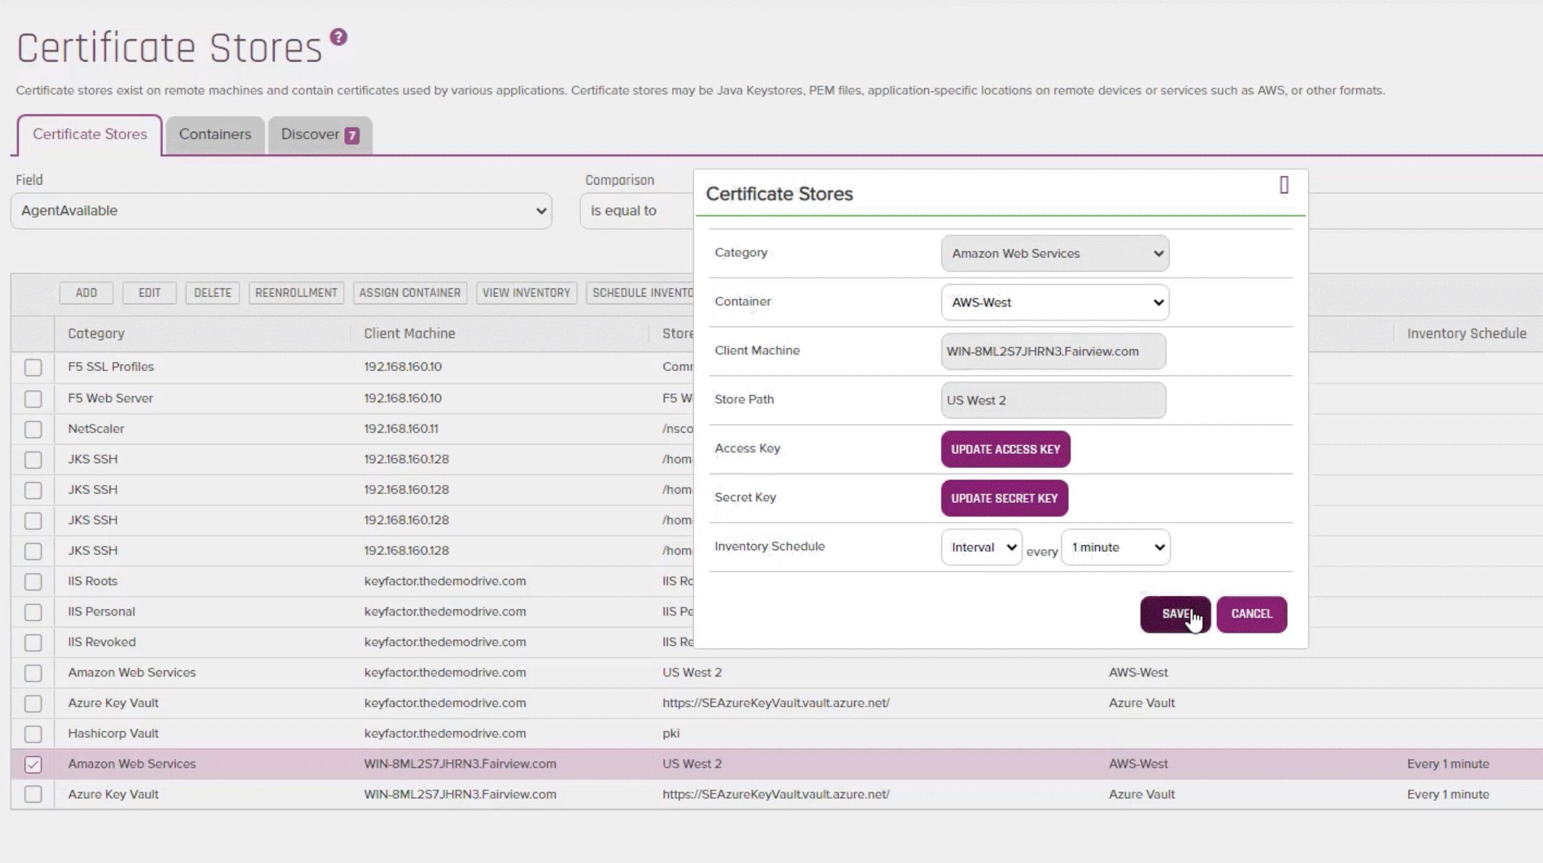Viewport: 1543px width, 863px height.
Task: Toggle the Amazon Web Services row checkbox
Action: pos(32,764)
